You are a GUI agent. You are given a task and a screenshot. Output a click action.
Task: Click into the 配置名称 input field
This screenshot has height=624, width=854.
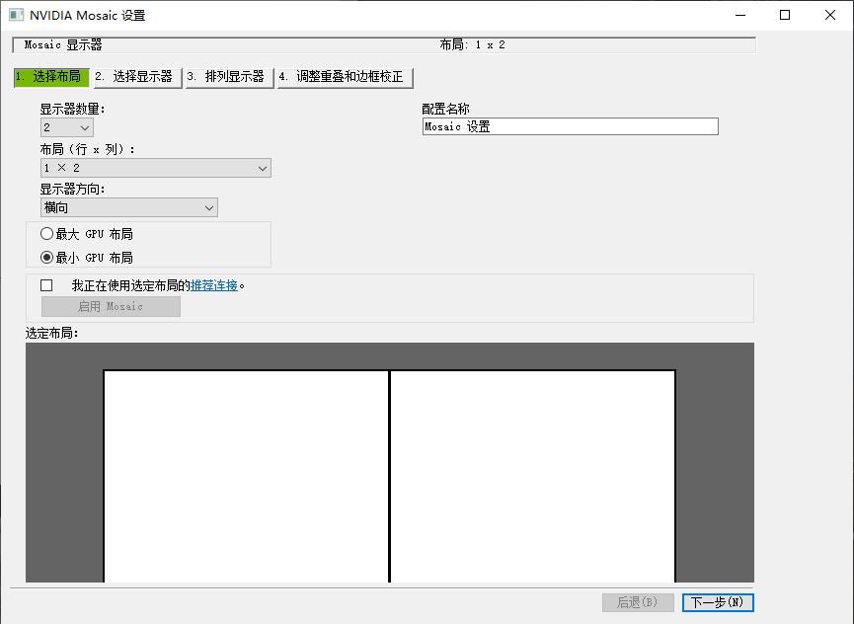point(571,126)
